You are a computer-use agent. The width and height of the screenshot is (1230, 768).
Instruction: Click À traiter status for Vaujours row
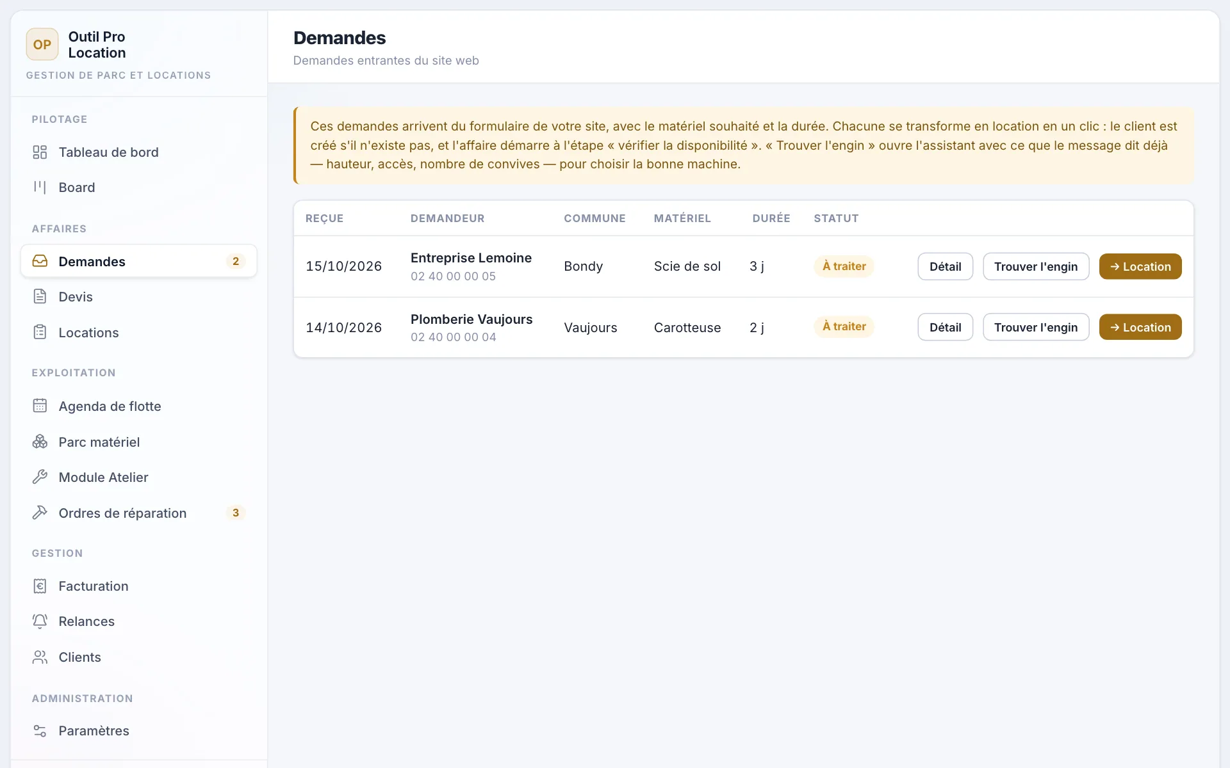tap(844, 326)
